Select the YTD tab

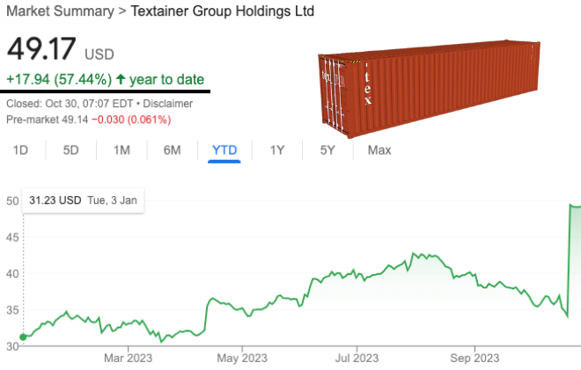tap(224, 150)
